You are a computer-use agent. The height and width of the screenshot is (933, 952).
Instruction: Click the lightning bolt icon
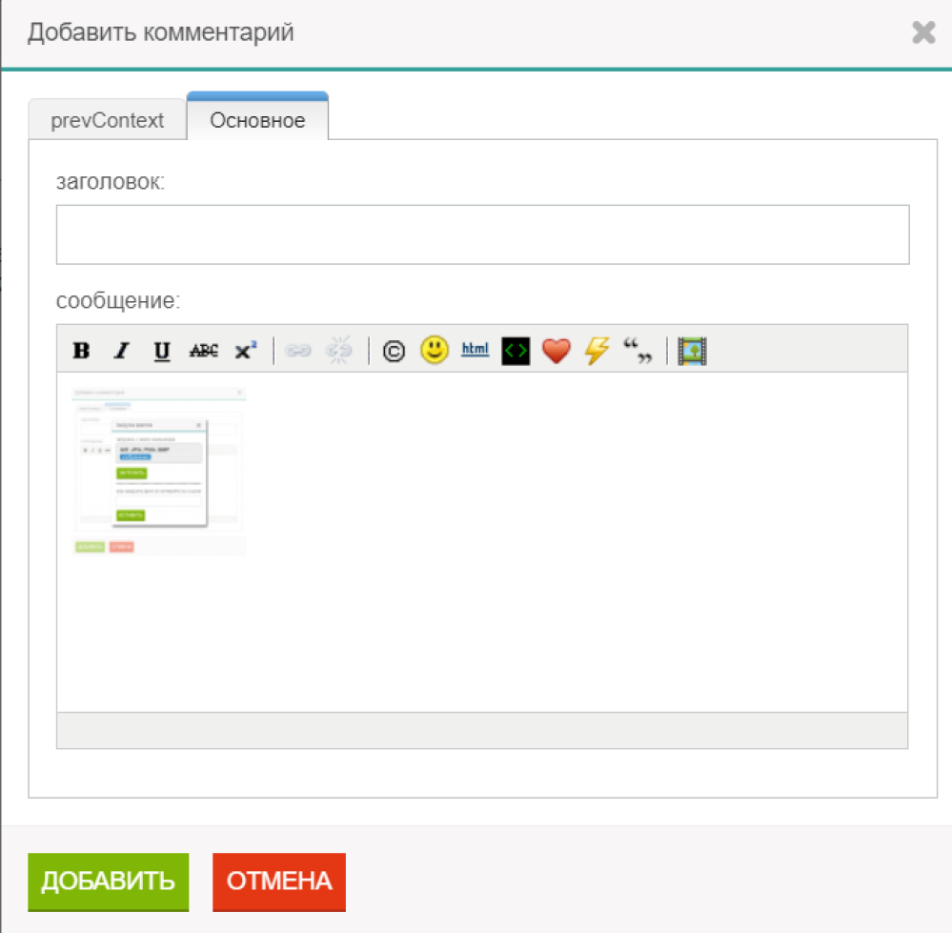(597, 351)
